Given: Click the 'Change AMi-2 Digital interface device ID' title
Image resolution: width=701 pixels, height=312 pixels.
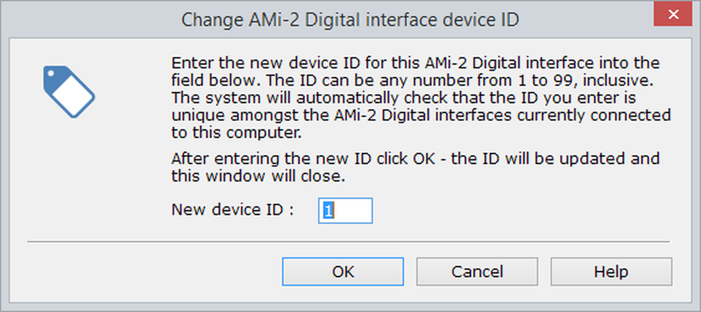Looking at the screenshot, I should 350,20.
